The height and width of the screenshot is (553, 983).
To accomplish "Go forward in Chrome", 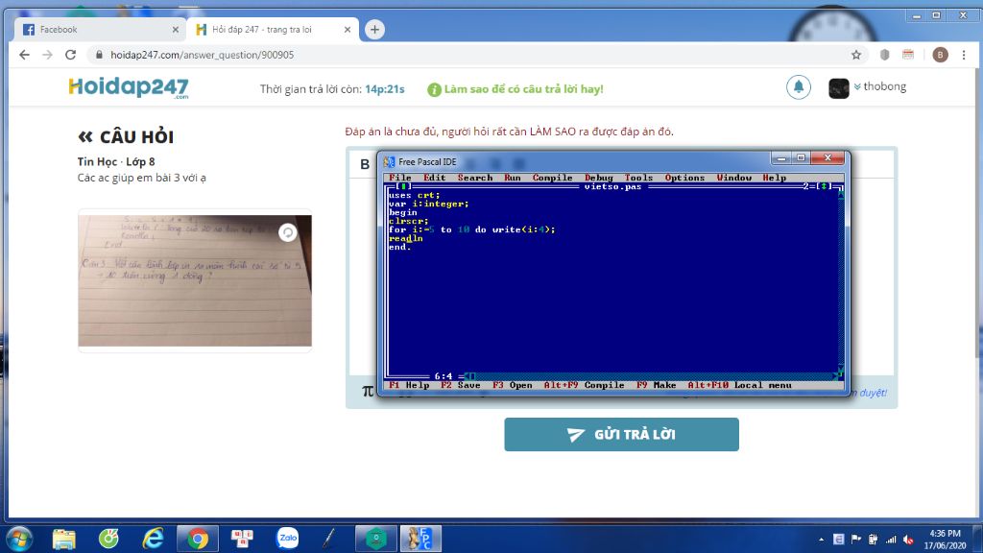I will (x=48, y=55).
